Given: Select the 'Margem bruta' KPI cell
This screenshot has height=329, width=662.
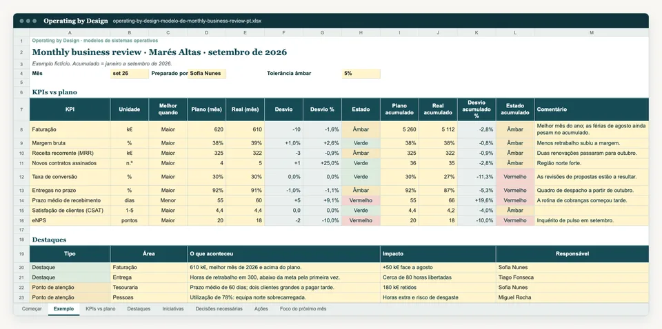Looking at the screenshot, I should 70,143.
